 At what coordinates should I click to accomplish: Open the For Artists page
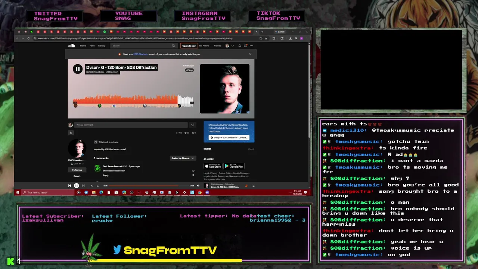(x=204, y=46)
